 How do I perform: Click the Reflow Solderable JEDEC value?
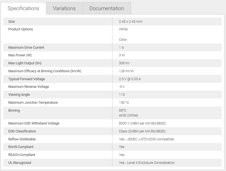point(146,139)
